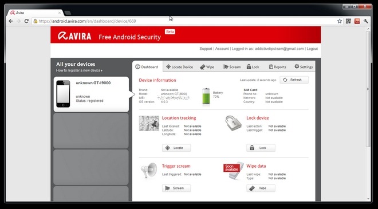Click the SIM Card label
Screen dimensions: 378x209
tap(250, 90)
